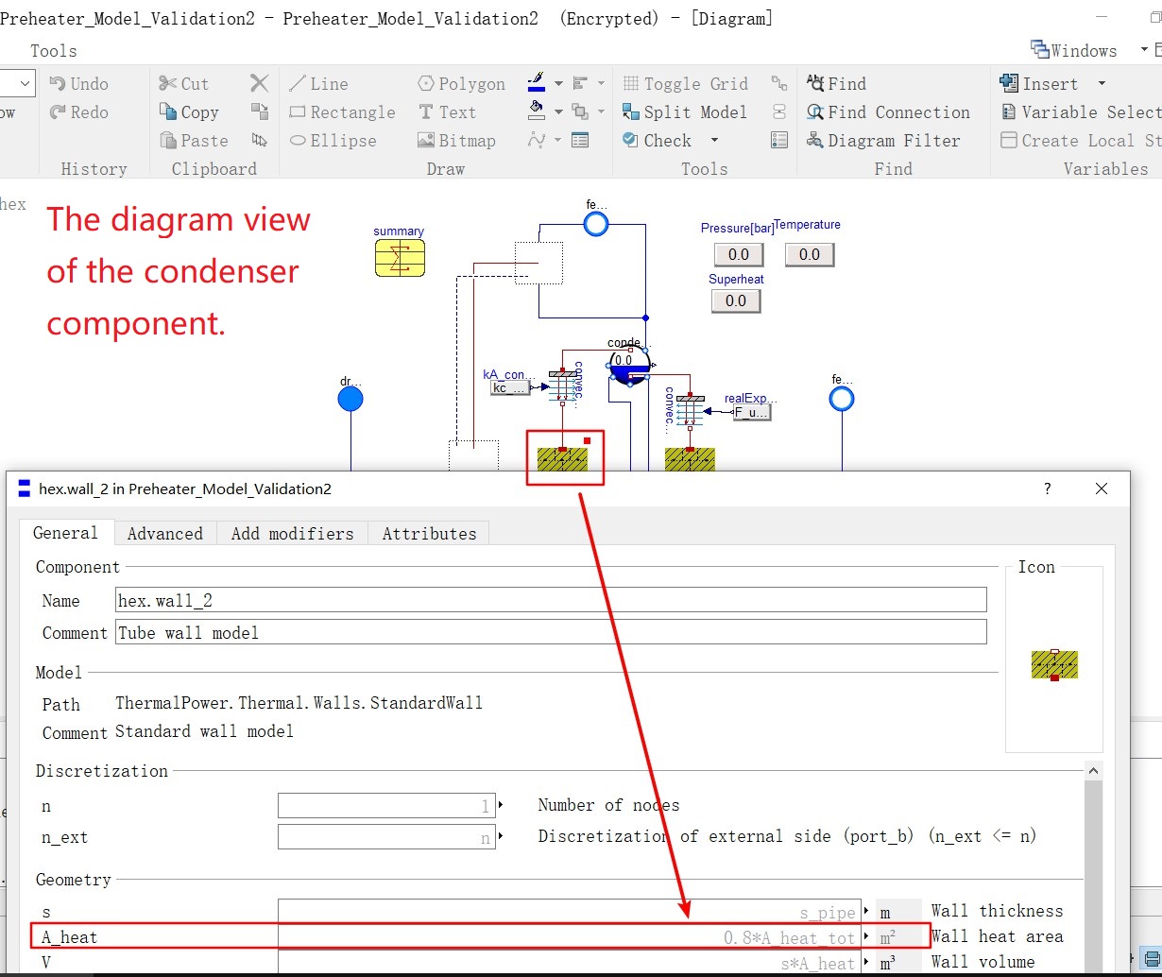Open the Windows menu
Screen dimensions: 1162x977
[x=1074, y=50]
